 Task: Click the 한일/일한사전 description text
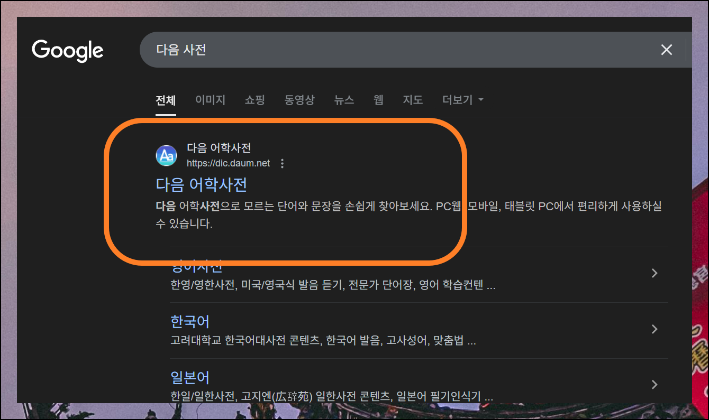coord(332,397)
